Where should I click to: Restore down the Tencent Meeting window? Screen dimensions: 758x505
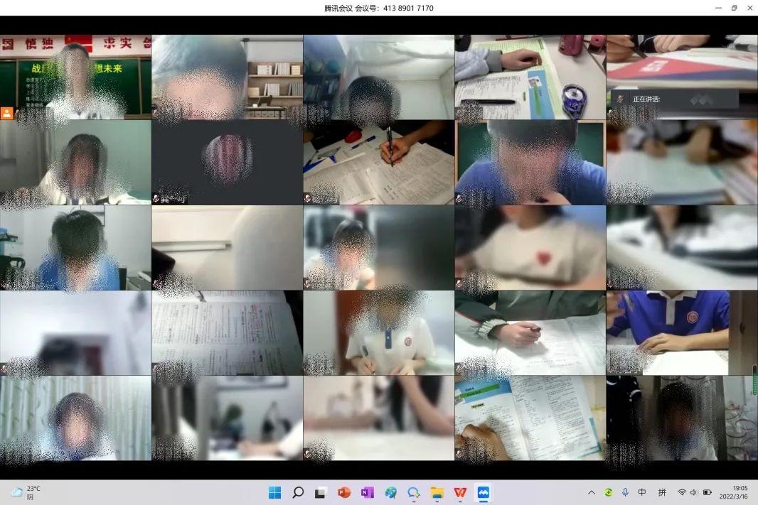point(734,8)
